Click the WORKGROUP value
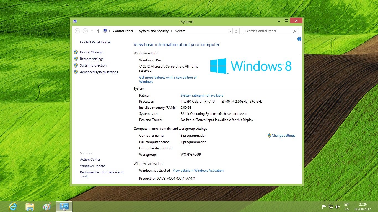 pyautogui.click(x=191, y=155)
